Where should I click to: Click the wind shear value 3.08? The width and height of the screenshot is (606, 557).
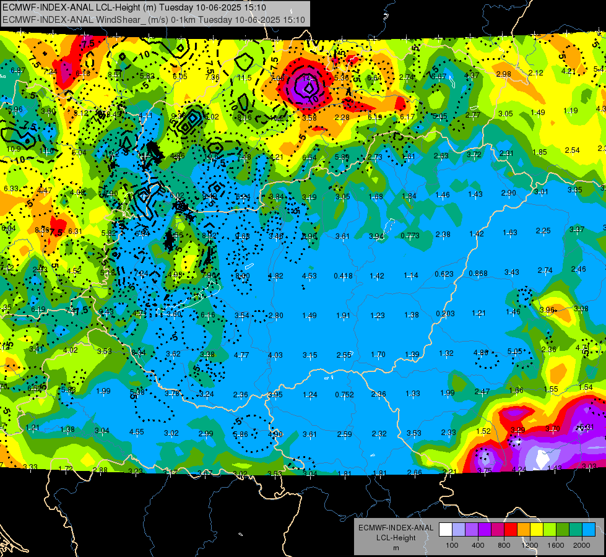coord(581,308)
